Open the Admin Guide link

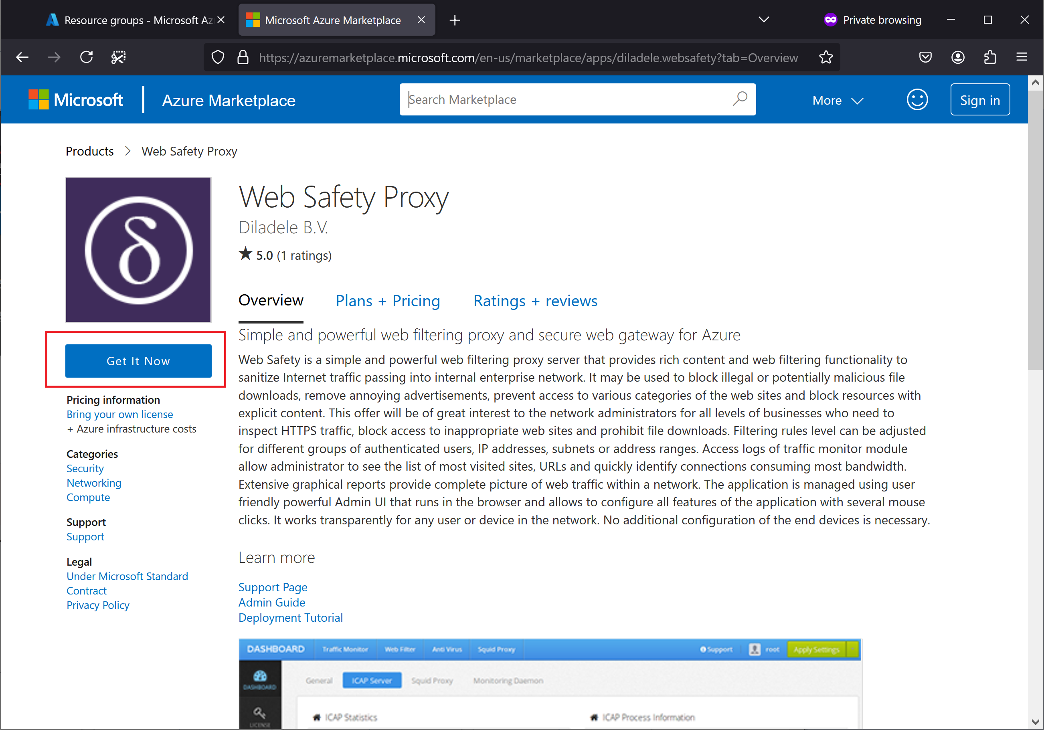click(271, 603)
